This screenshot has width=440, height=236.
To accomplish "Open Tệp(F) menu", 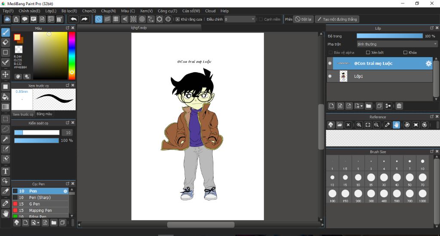I will coord(8,11).
